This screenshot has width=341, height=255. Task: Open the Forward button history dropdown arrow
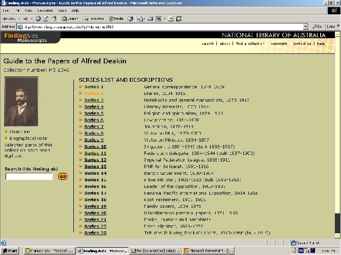pos(32,18)
